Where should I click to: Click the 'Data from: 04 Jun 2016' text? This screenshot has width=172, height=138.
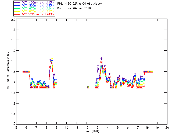[74, 8]
